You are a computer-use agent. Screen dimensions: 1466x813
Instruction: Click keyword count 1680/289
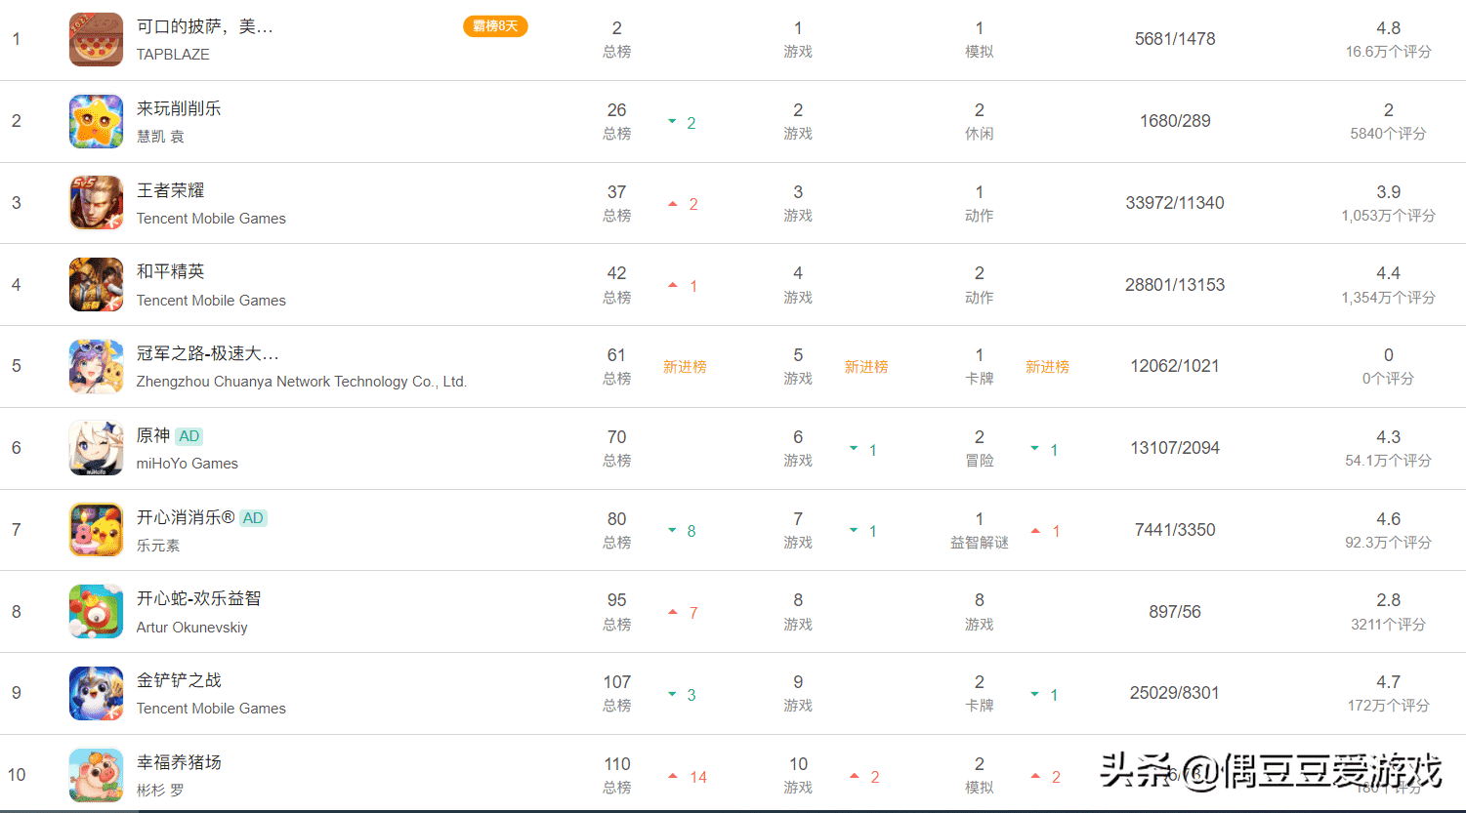(1175, 121)
